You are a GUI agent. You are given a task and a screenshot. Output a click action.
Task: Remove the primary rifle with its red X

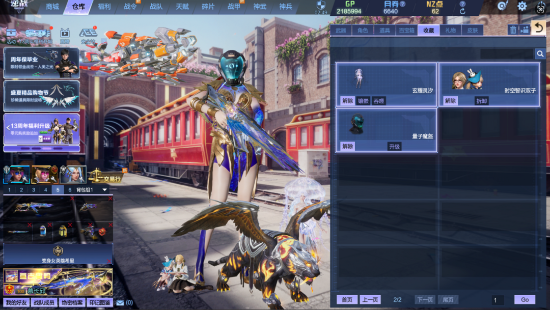click(x=72, y=199)
